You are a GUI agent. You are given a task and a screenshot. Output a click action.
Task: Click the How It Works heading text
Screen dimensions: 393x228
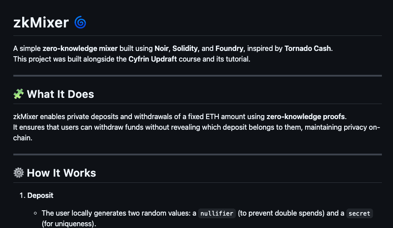pyautogui.click(x=61, y=173)
